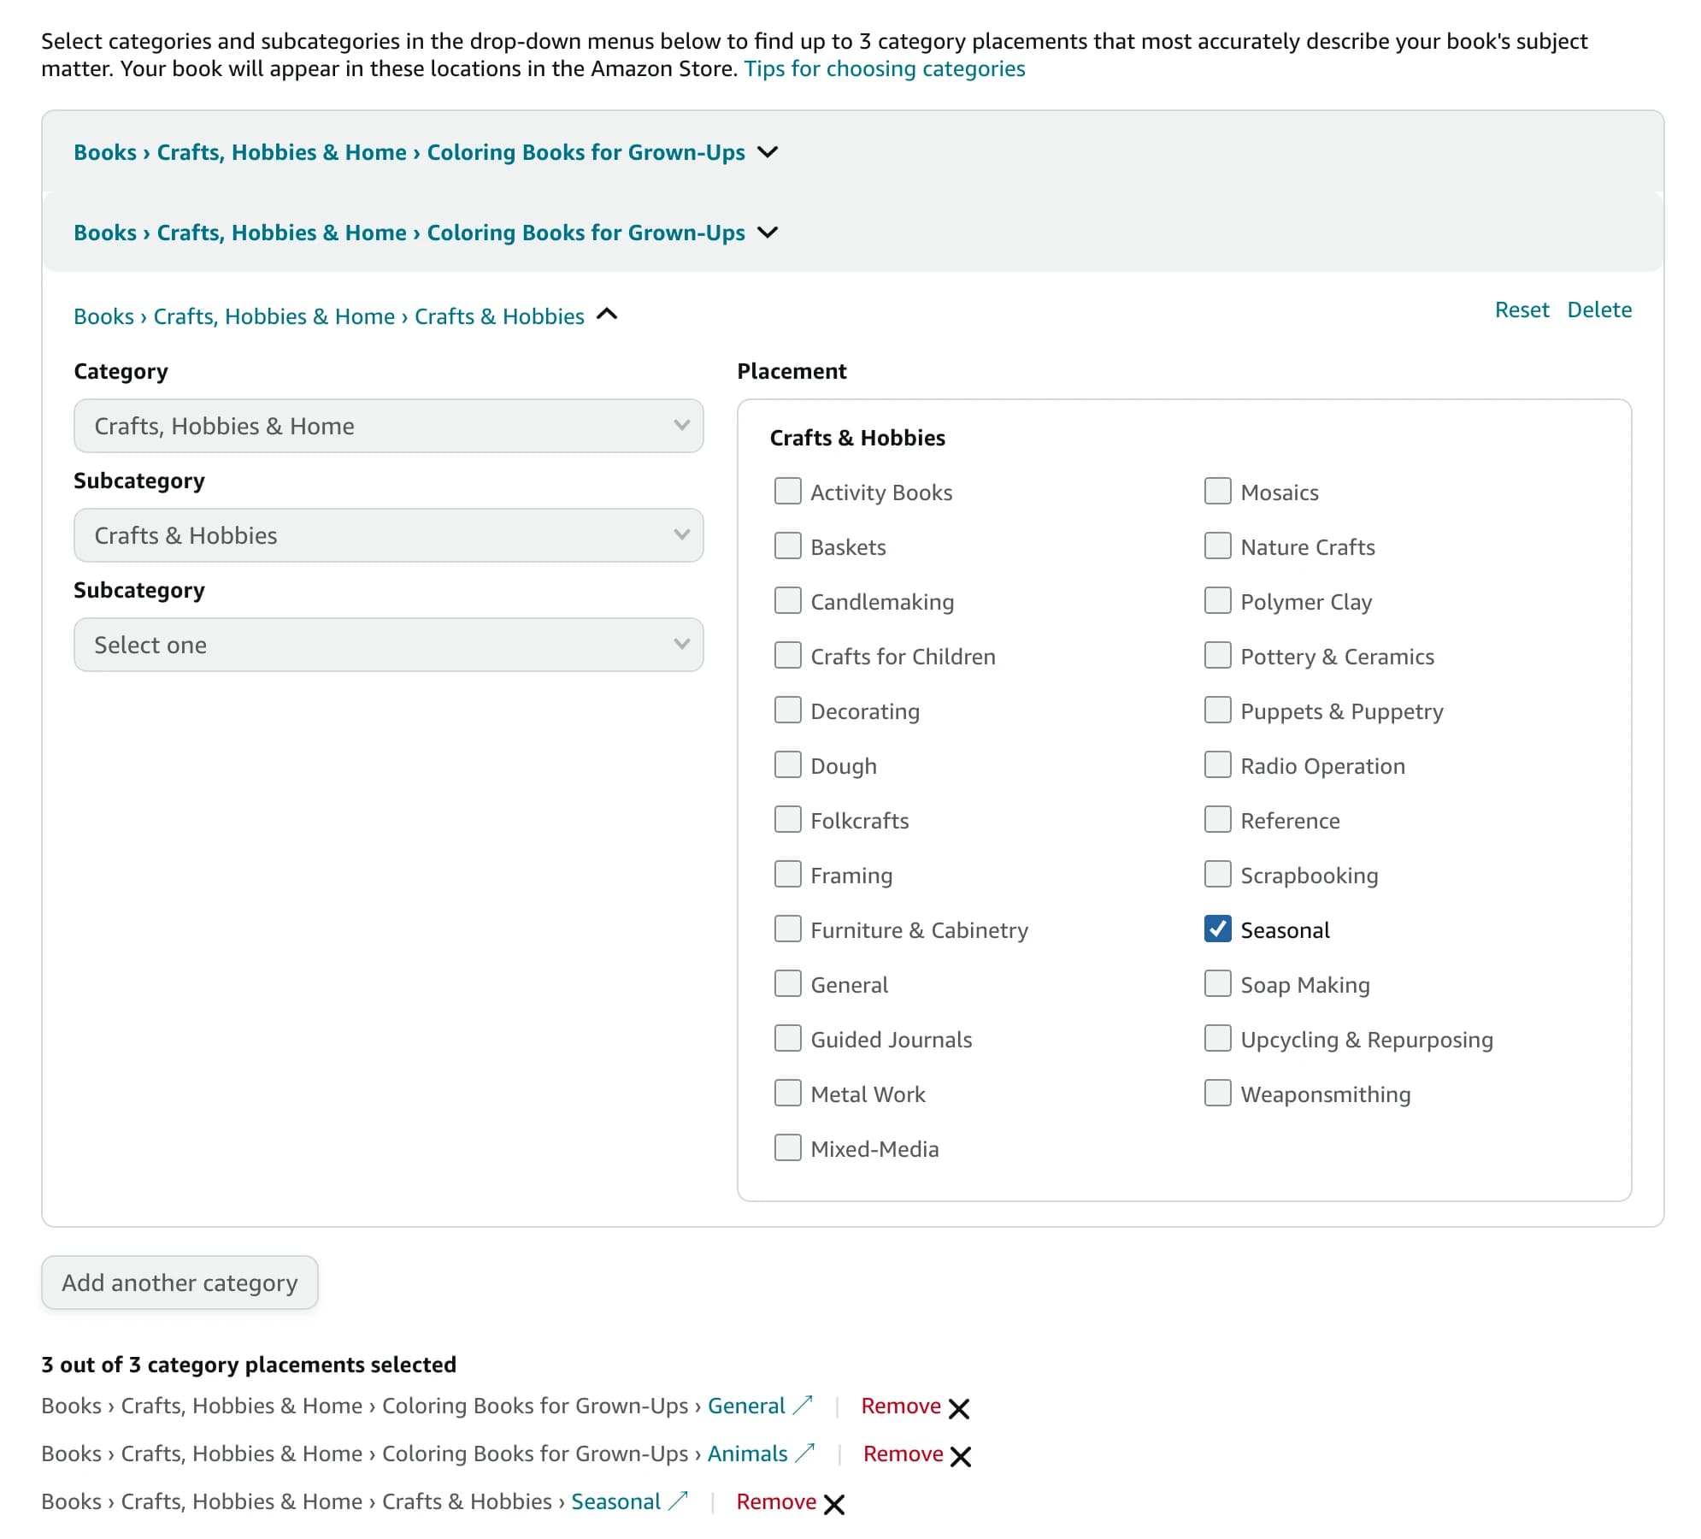Remove the Animals category placement
This screenshot has height=1539, width=1701.
tap(903, 1453)
